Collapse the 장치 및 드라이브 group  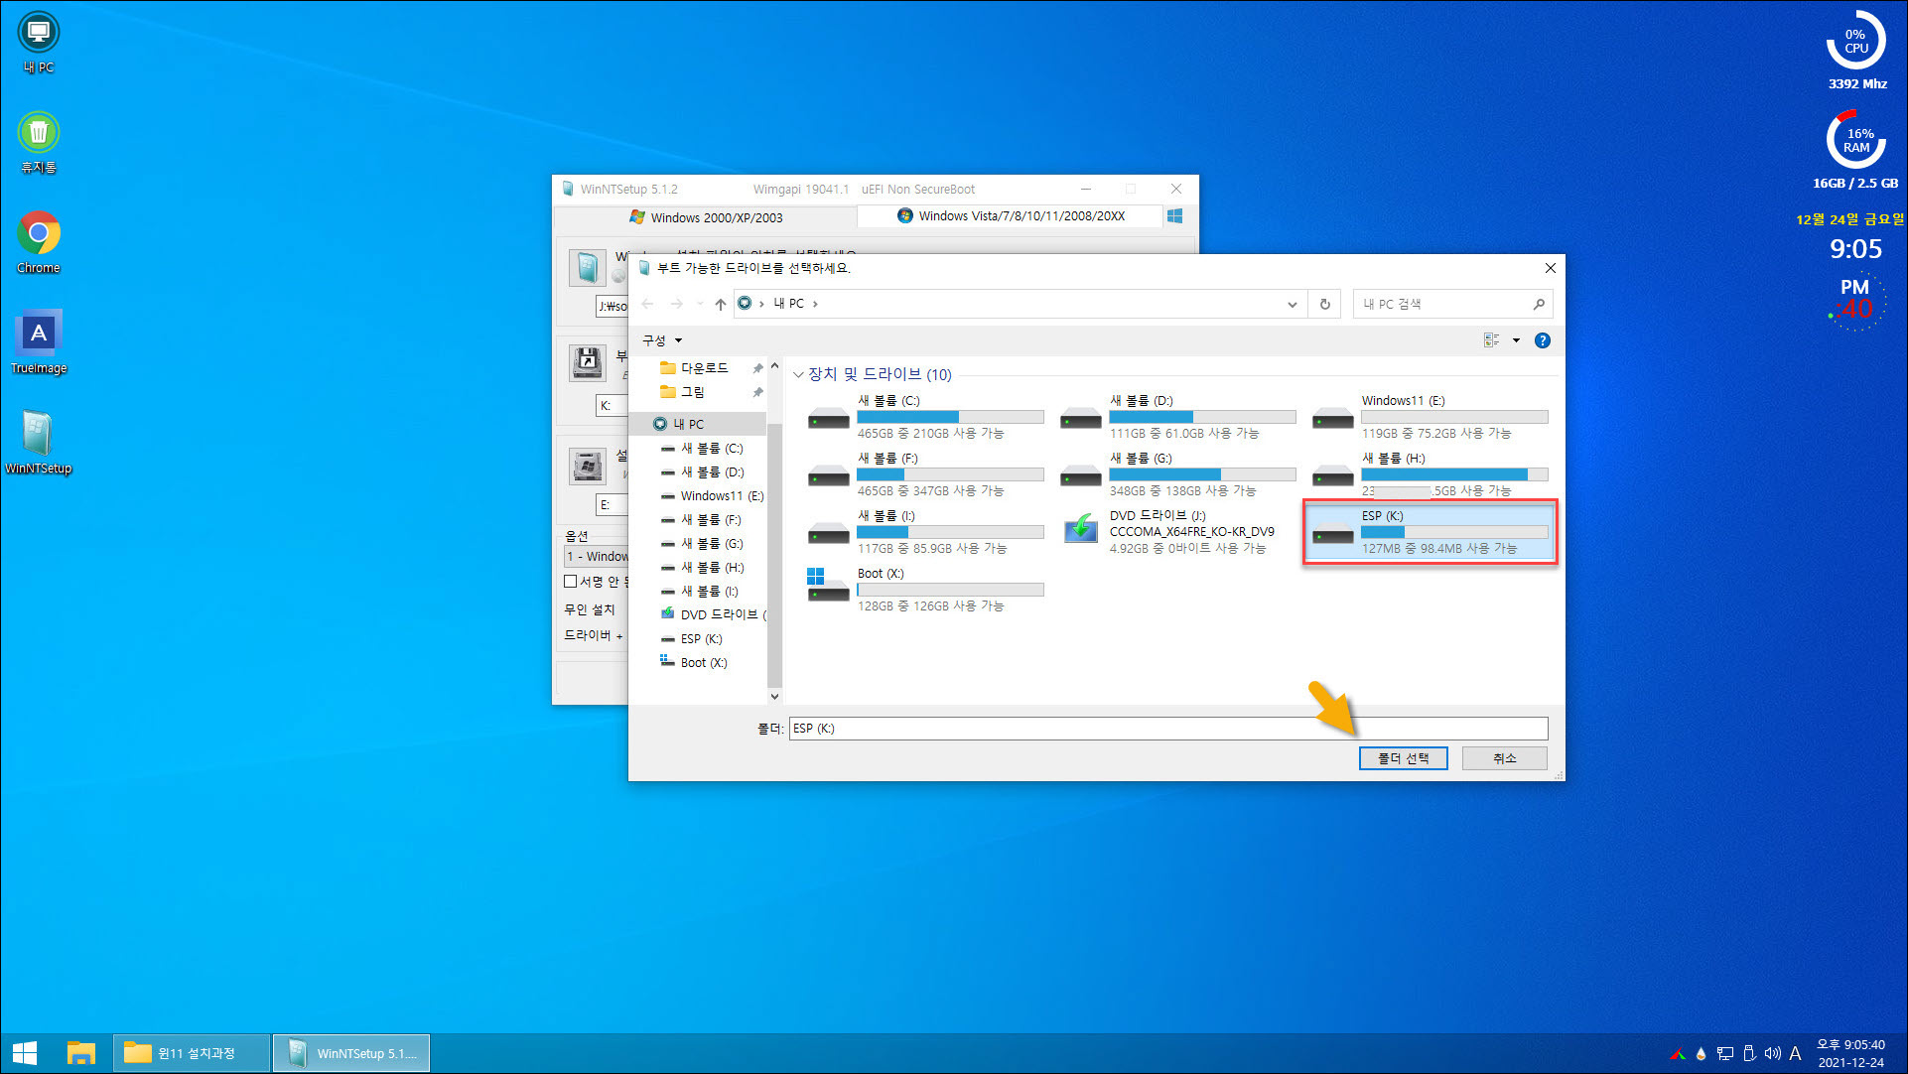click(797, 375)
